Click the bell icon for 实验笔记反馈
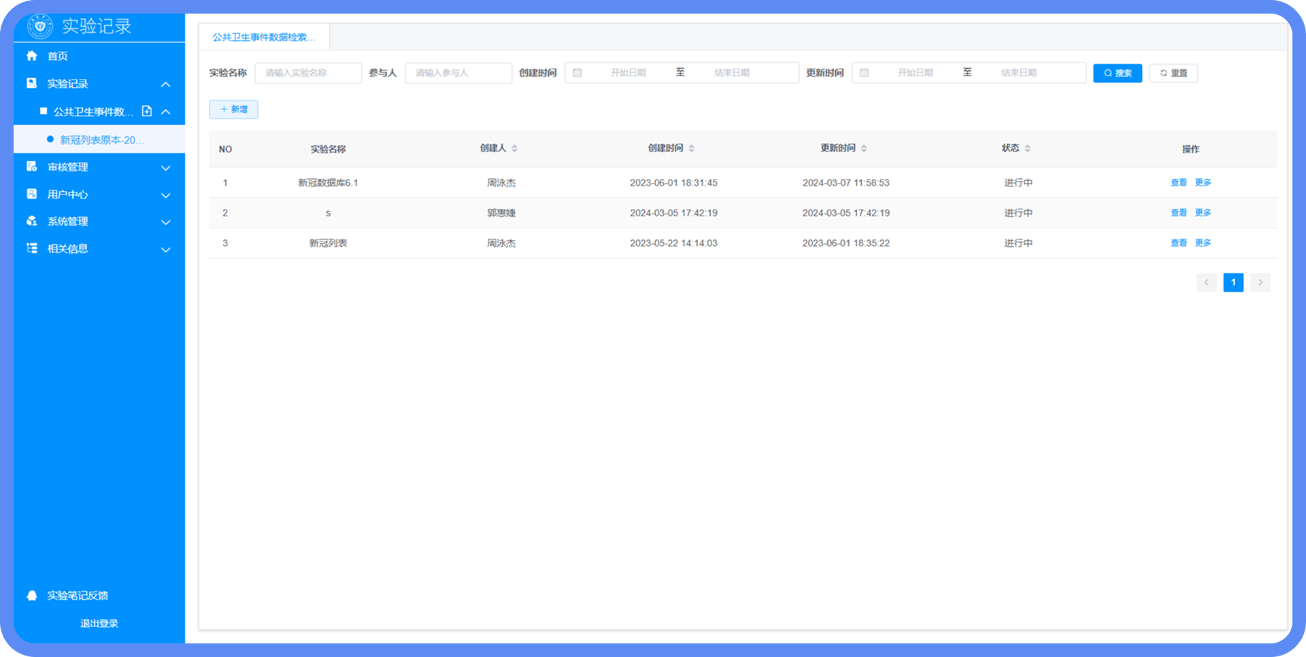Screen dimensions: 1306x657 [x=32, y=595]
